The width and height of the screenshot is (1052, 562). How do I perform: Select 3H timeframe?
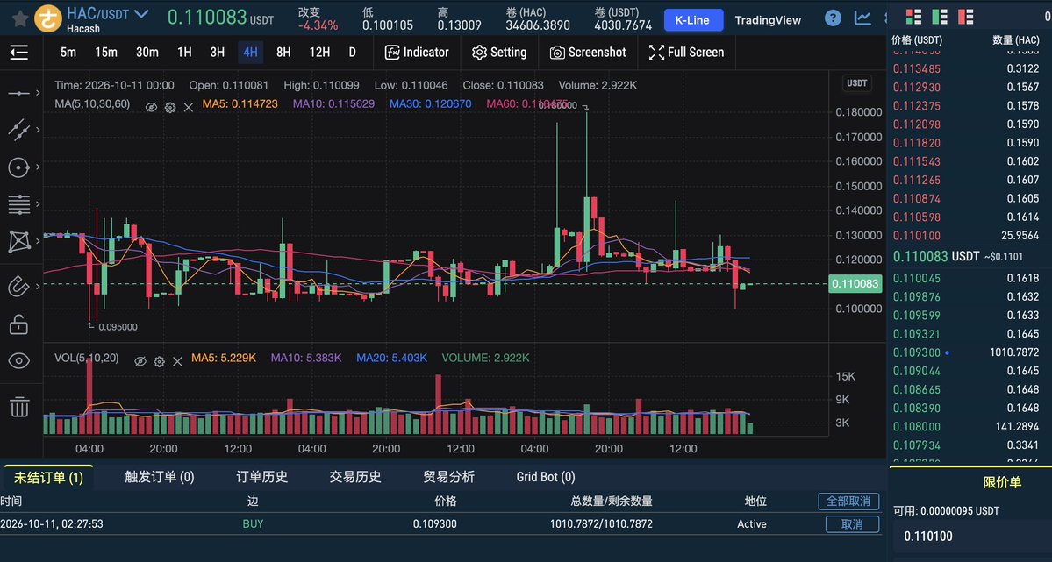pyautogui.click(x=218, y=53)
